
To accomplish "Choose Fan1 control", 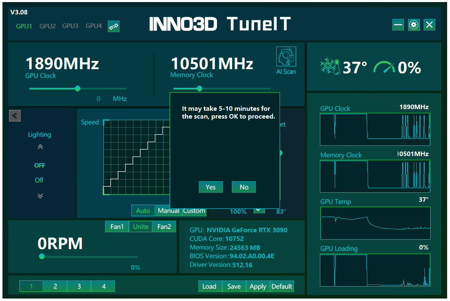I will click(117, 227).
